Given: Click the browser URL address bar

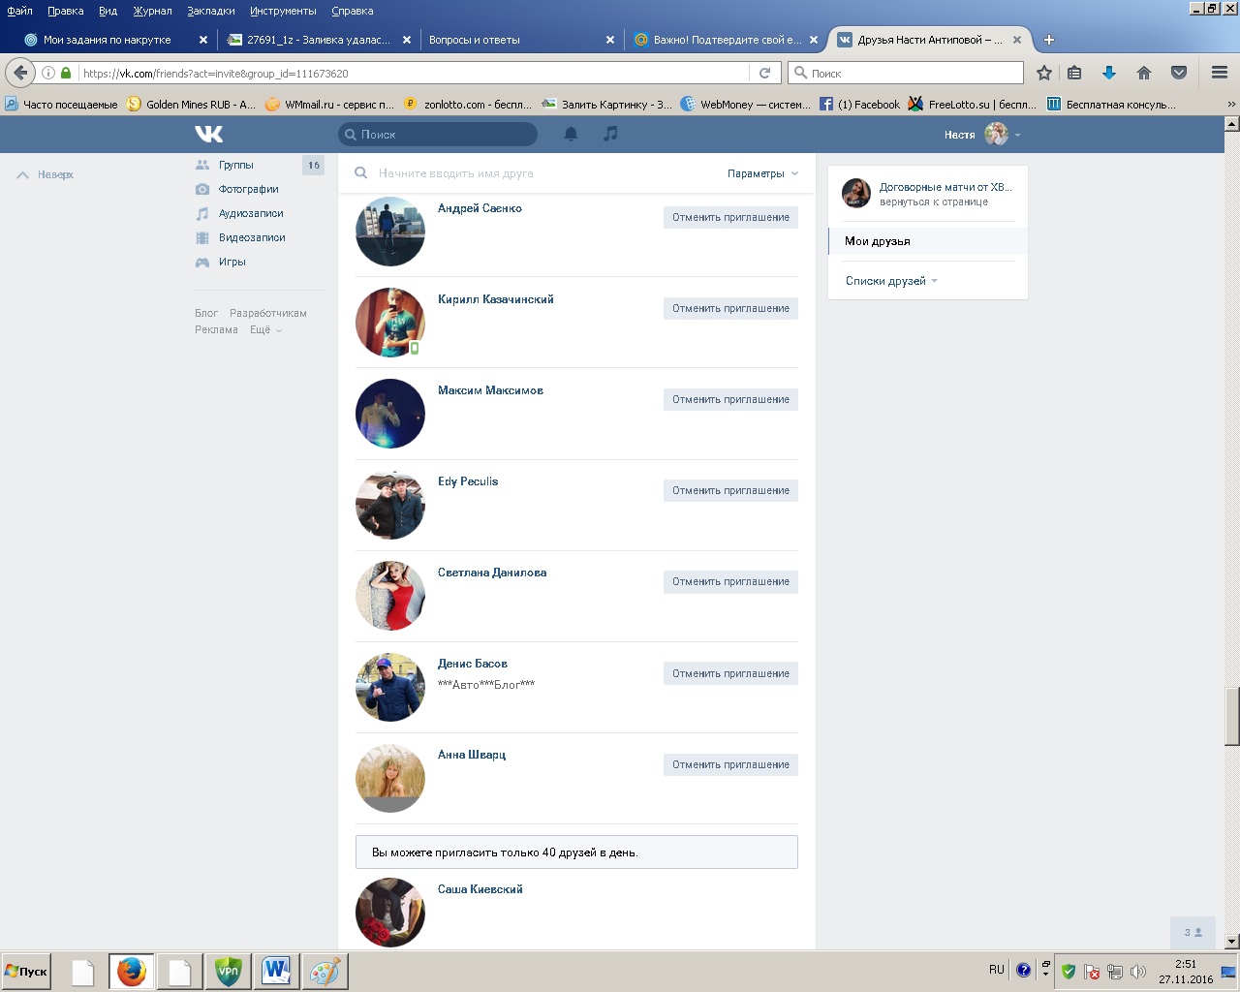Looking at the screenshot, I should [412, 73].
